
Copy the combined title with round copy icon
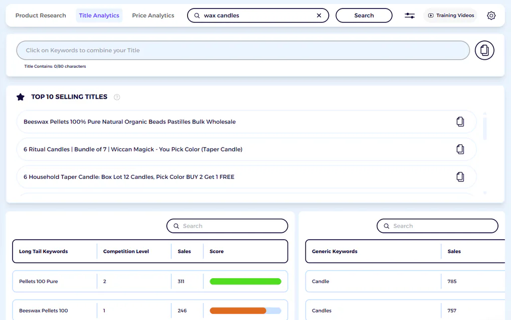tap(484, 50)
